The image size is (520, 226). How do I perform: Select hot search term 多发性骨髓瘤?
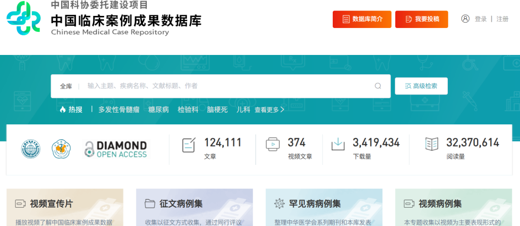click(119, 109)
